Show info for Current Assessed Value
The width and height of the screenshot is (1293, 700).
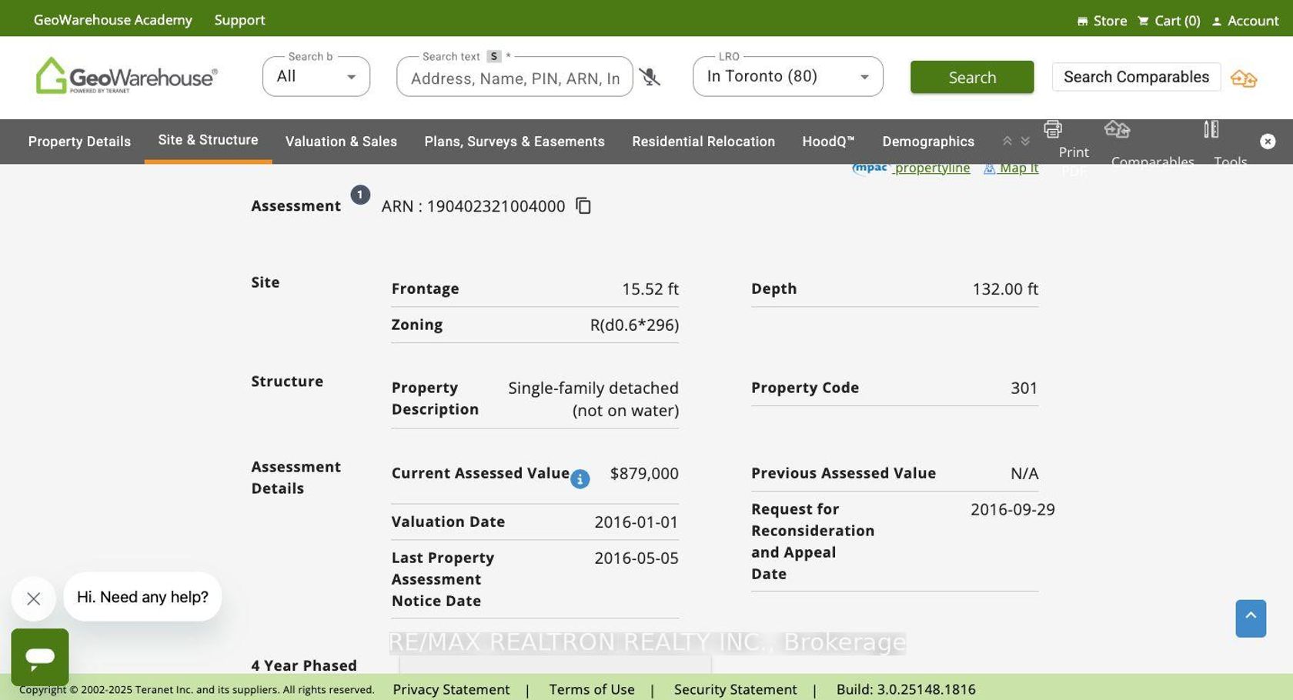pyautogui.click(x=580, y=479)
